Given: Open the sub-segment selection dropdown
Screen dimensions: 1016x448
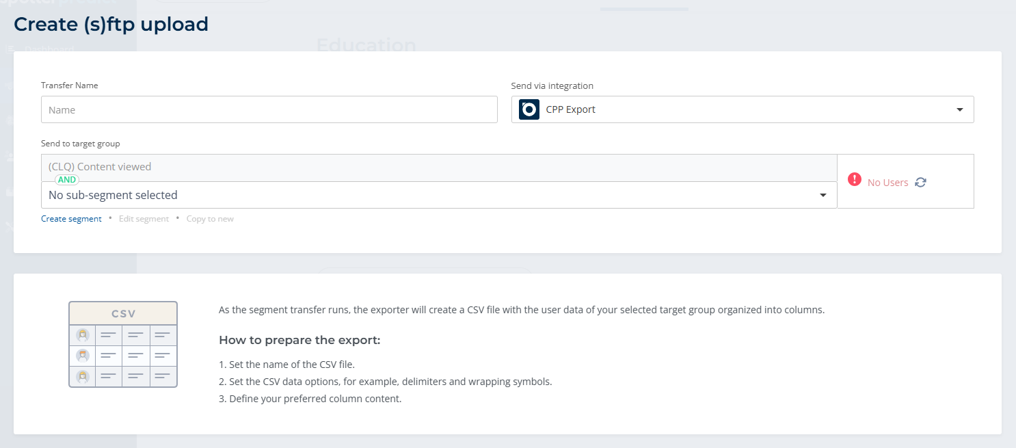Looking at the screenshot, I should point(439,195).
